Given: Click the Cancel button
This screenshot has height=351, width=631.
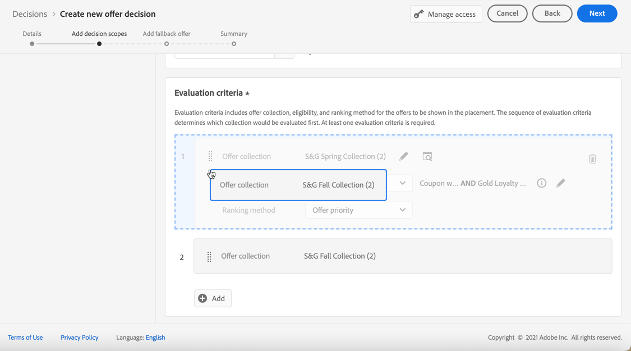Looking at the screenshot, I should pos(507,13).
